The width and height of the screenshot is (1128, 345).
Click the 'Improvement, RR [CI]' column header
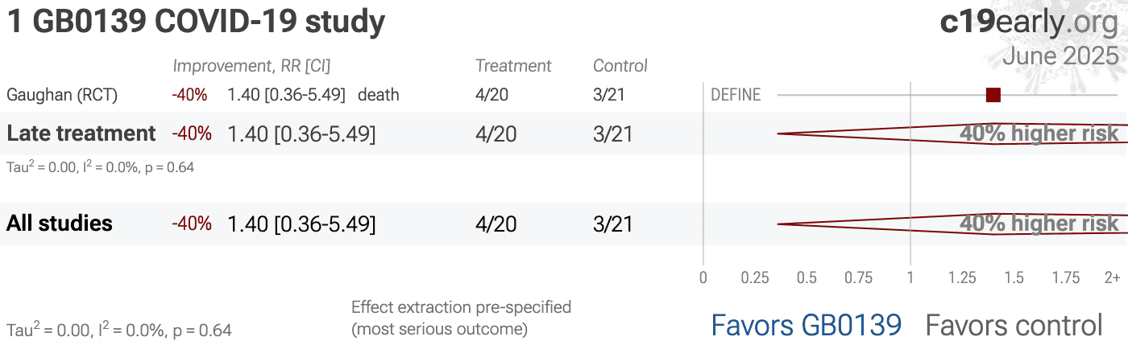coord(251,66)
